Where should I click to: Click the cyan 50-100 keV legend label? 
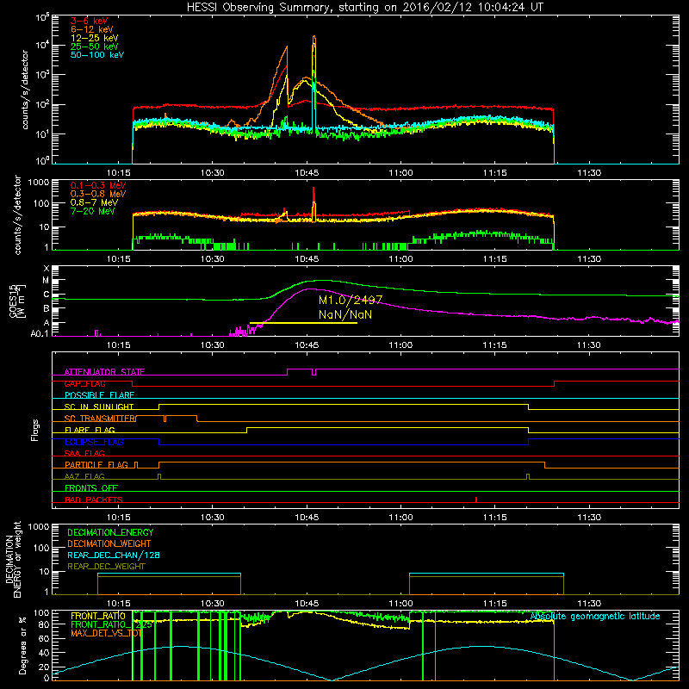[x=97, y=55]
